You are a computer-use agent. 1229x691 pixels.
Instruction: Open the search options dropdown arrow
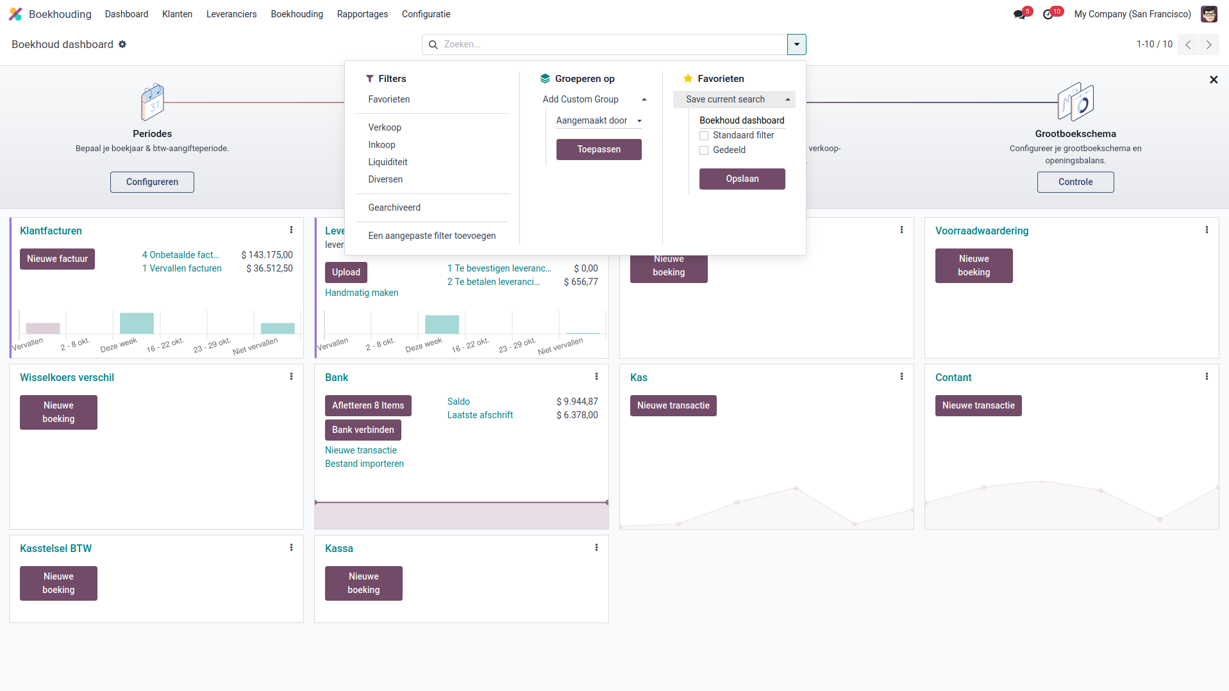[x=796, y=44]
